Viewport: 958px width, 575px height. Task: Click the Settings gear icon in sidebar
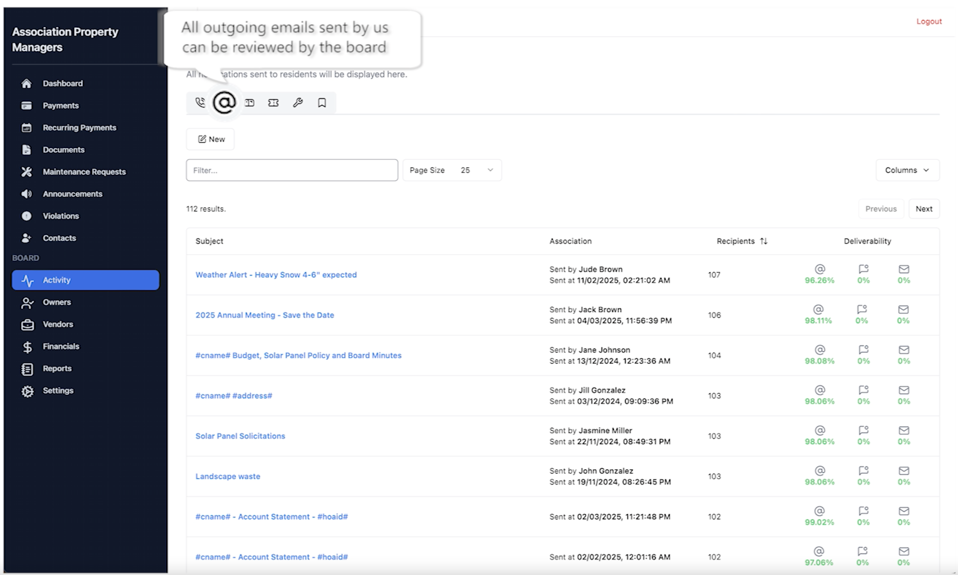tap(27, 391)
